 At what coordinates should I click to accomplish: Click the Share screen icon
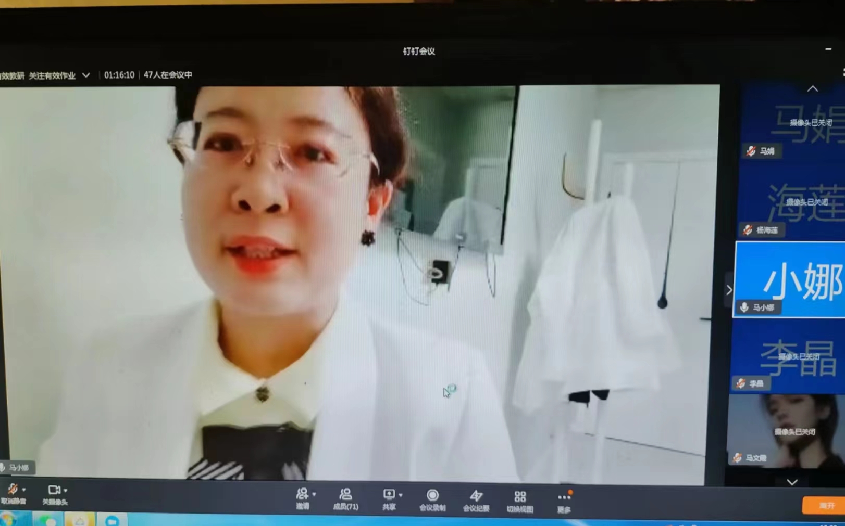pos(389,494)
